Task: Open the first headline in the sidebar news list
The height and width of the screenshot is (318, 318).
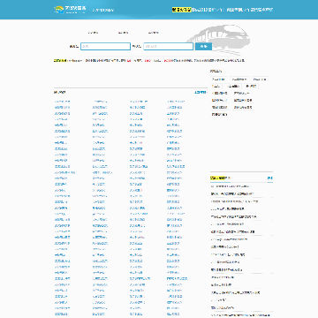Action: coord(231,186)
